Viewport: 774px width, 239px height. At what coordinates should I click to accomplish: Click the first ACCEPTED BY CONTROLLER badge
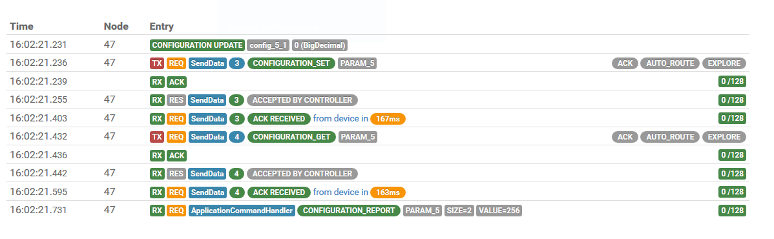[302, 100]
